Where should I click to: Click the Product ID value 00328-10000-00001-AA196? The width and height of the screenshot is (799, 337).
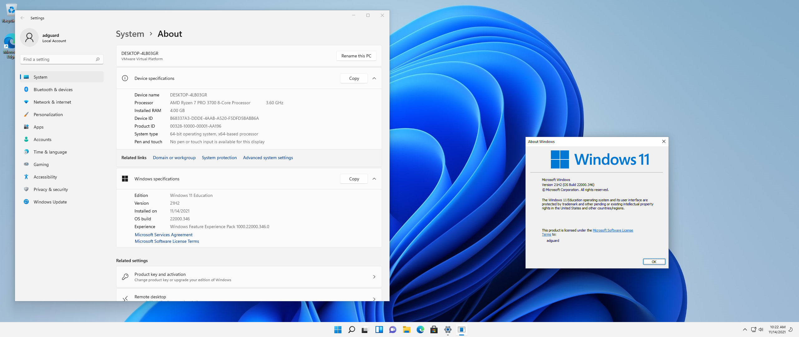[196, 126]
